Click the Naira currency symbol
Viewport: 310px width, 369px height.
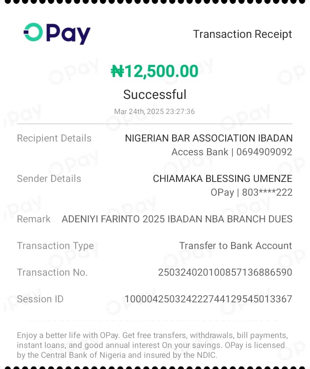pyautogui.click(x=117, y=71)
